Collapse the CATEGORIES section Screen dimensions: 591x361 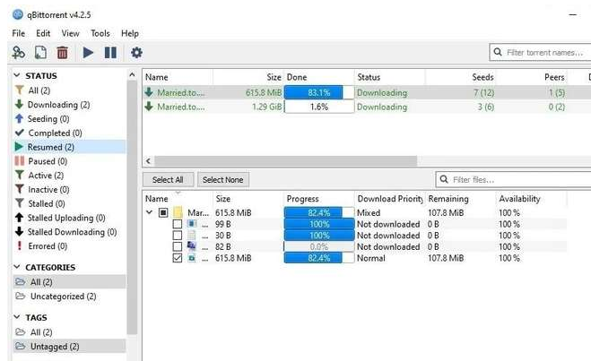(x=17, y=267)
